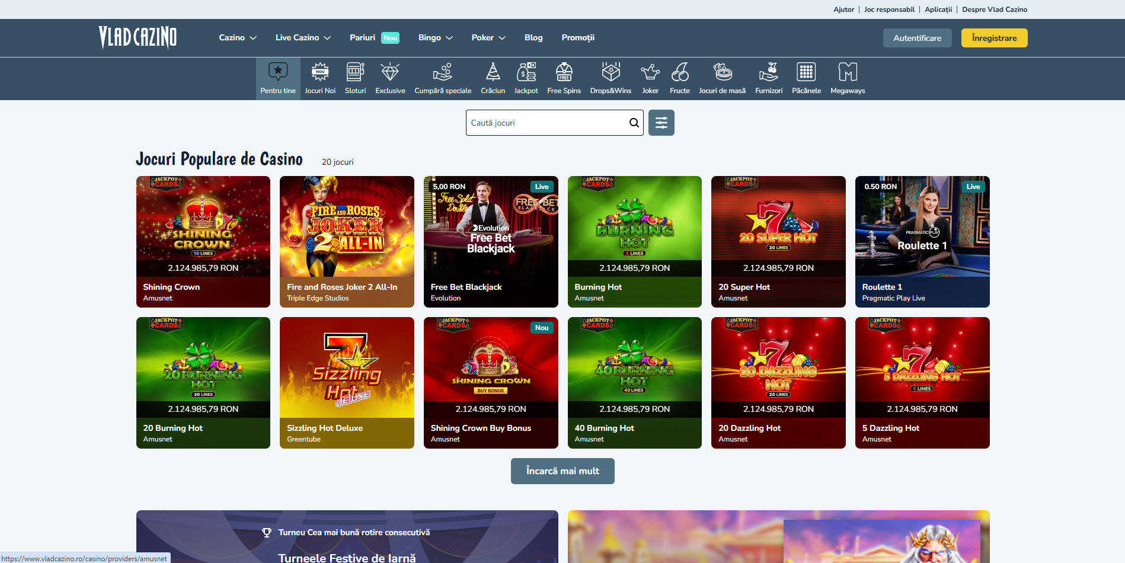
Task: Go to the Blog menu item
Action: point(533,37)
